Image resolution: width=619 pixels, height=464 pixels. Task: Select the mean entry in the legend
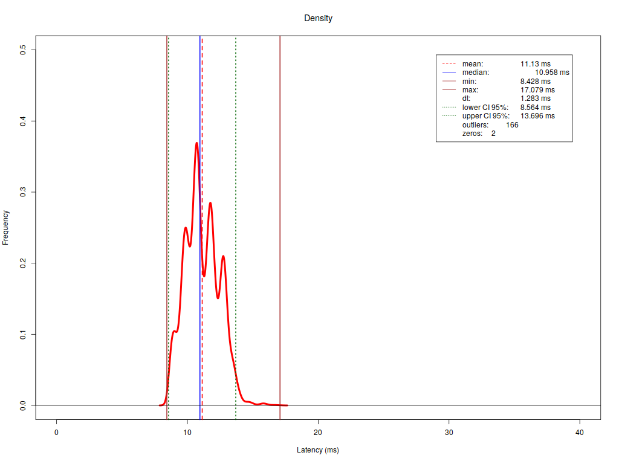[x=473, y=63]
